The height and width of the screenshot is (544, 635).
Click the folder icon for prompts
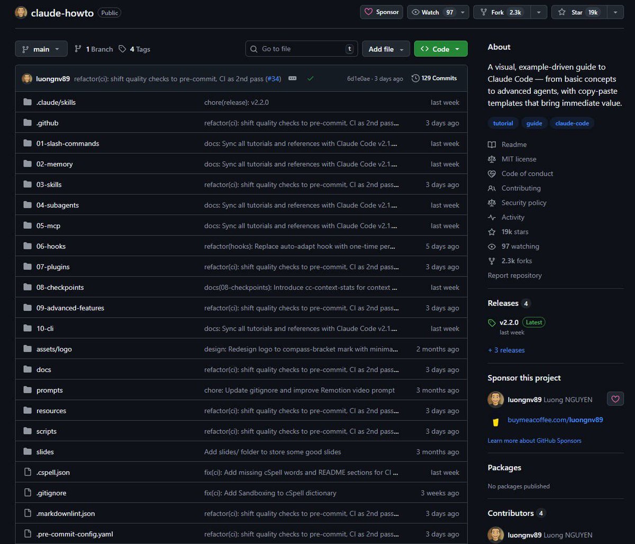[x=28, y=390]
